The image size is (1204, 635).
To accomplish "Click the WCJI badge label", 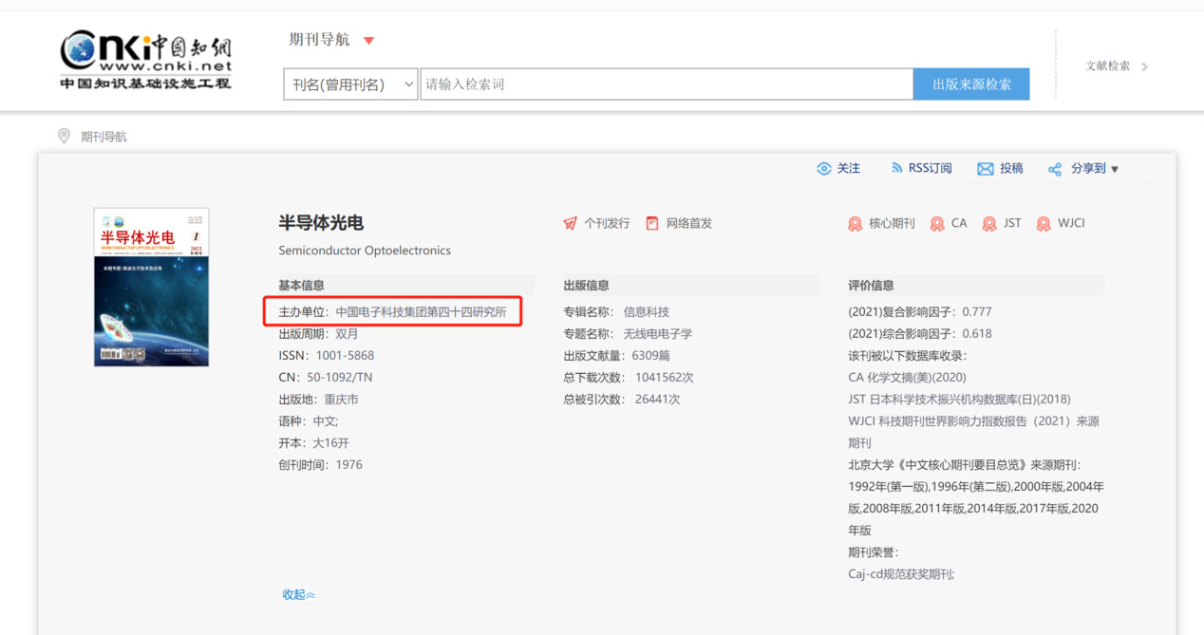I will 1071,223.
